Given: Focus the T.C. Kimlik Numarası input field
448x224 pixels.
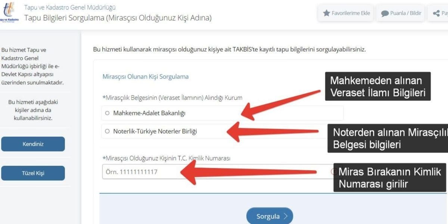Looking at the screenshot, I should tap(217, 172).
